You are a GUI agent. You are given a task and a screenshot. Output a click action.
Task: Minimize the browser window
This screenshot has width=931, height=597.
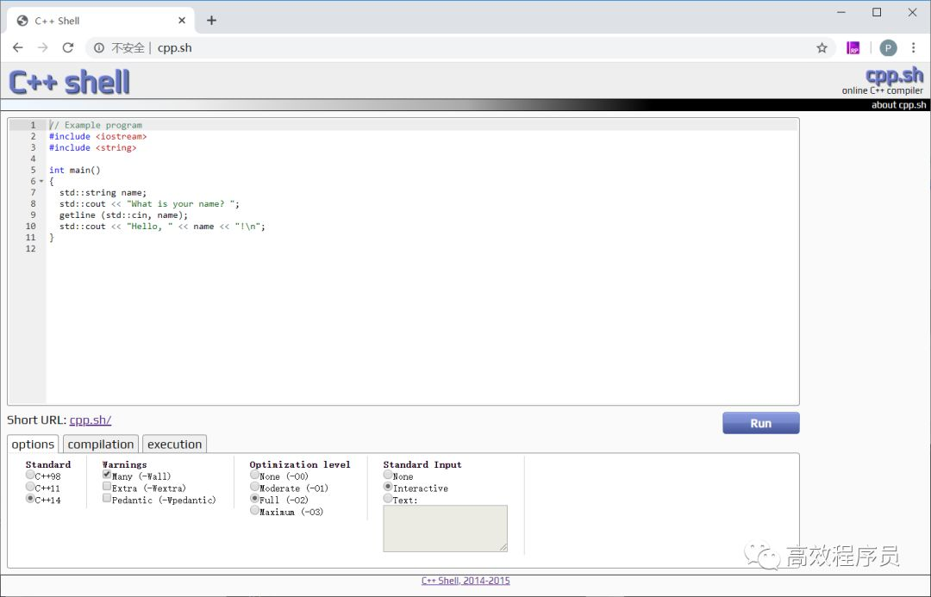[x=841, y=12]
